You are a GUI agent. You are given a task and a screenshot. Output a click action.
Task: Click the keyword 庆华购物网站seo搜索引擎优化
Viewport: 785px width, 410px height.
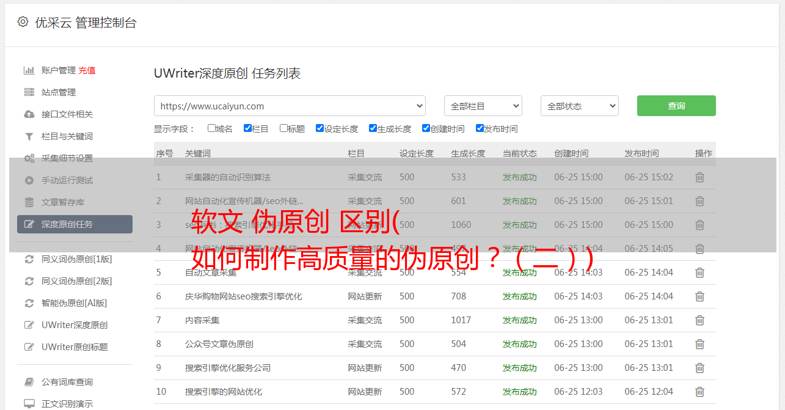click(244, 296)
